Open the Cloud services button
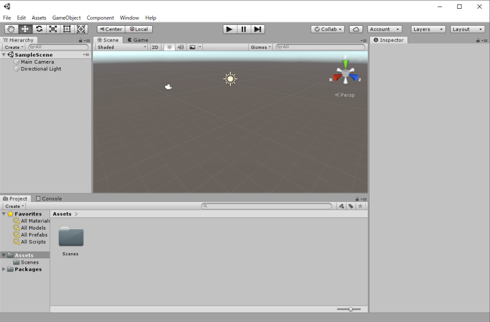The width and height of the screenshot is (490, 322). click(356, 29)
